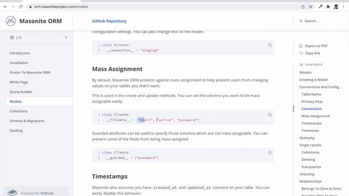Click the lock icon in the address bar

31,7
